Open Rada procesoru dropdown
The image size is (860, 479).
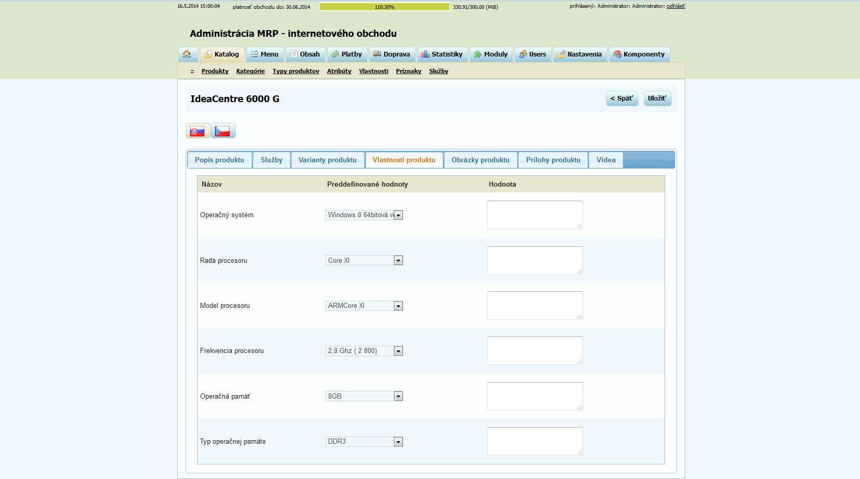[x=364, y=260]
